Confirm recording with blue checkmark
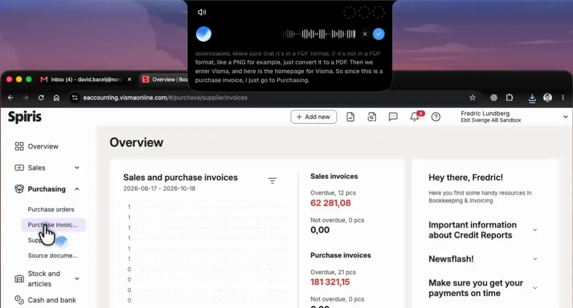This screenshot has width=573, height=308. point(379,34)
